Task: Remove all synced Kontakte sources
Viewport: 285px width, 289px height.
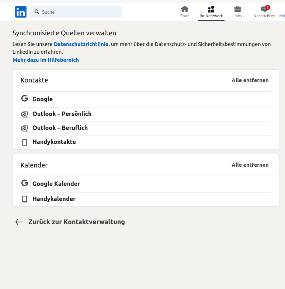Action: pos(250,80)
